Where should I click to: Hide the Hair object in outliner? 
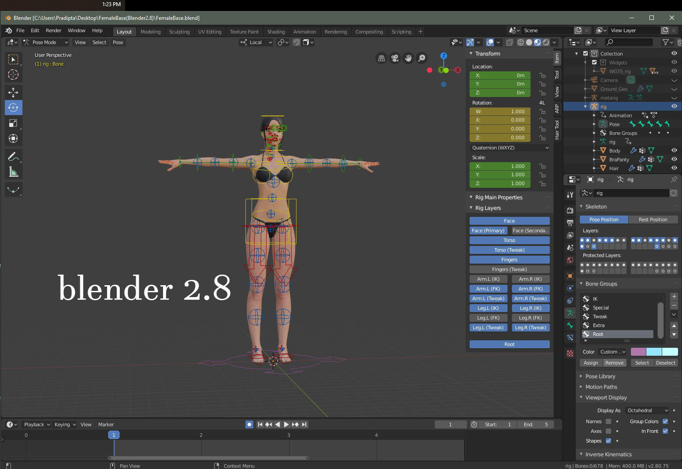click(674, 168)
